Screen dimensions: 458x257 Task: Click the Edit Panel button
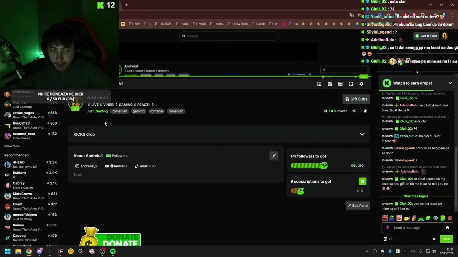click(x=358, y=206)
